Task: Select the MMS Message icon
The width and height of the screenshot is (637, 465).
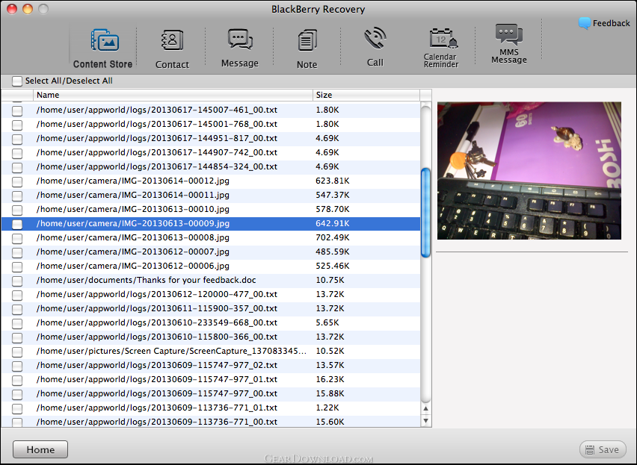Action: pyautogui.click(x=508, y=35)
